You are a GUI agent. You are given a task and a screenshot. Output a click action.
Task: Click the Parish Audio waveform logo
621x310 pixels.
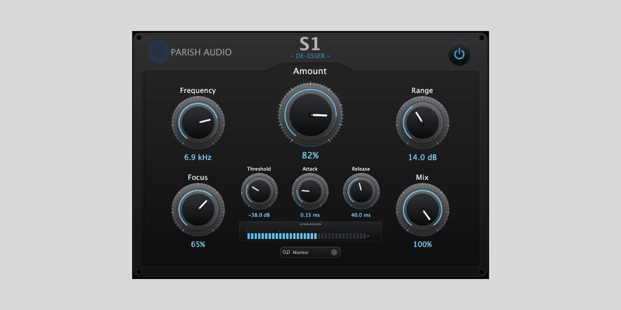(159, 52)
